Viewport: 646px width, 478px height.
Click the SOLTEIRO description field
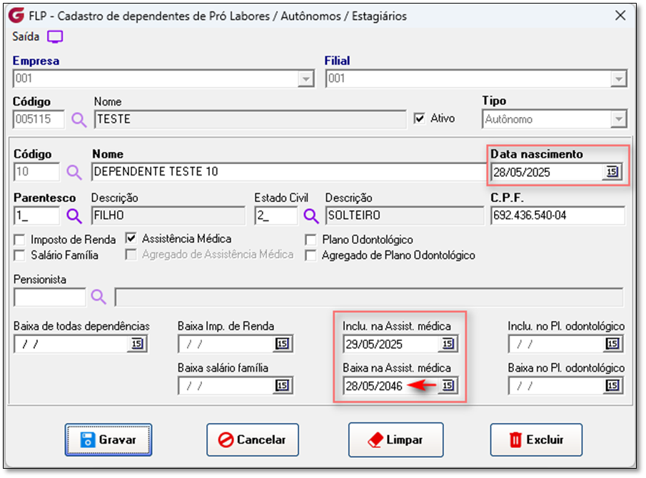405,215
